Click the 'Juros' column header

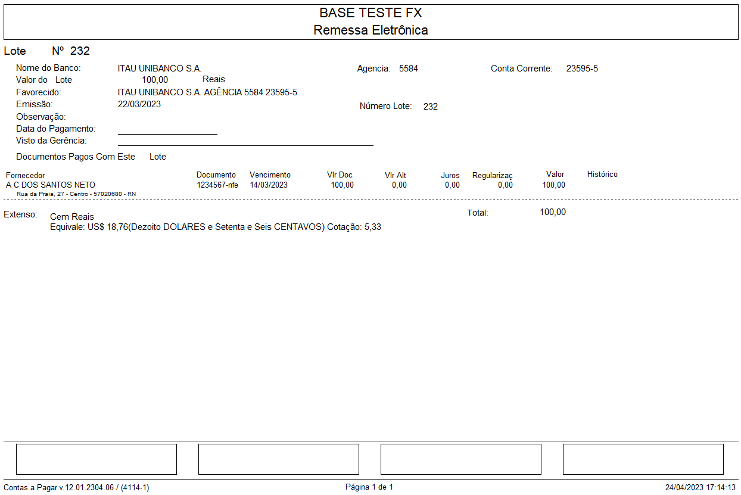pos(450,176)
